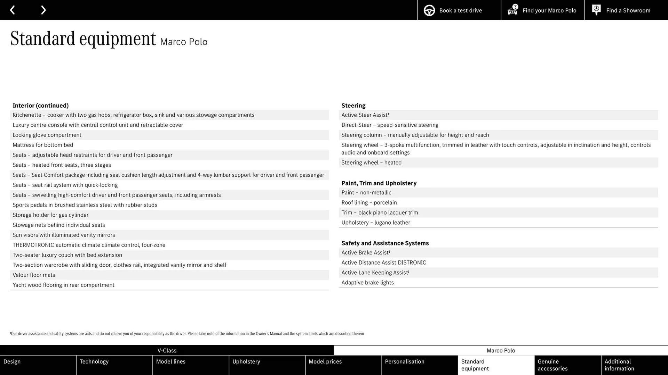Click the Design tab under V-Class
This screenshot has width=668, height=375.
point(38,365)
